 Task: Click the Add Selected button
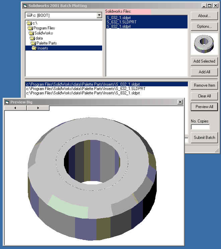pyautogui.click(x=204, y=61)
